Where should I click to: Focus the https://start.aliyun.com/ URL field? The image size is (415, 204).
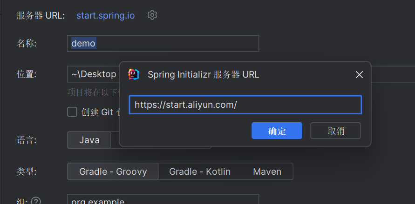click(245, 105)
